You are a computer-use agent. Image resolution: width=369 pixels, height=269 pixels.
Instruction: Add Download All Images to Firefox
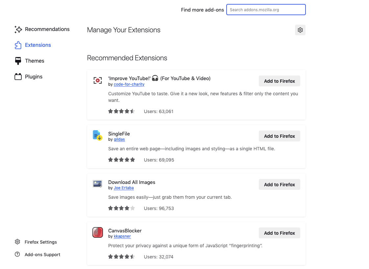point(279,185)
